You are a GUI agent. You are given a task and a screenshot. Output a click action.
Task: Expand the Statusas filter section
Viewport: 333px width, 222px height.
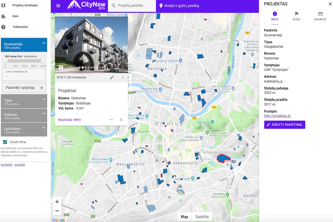pyautogui.click(x=24, y=115)
